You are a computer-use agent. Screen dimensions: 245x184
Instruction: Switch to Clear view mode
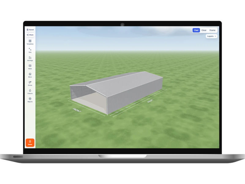pos(204,30)
